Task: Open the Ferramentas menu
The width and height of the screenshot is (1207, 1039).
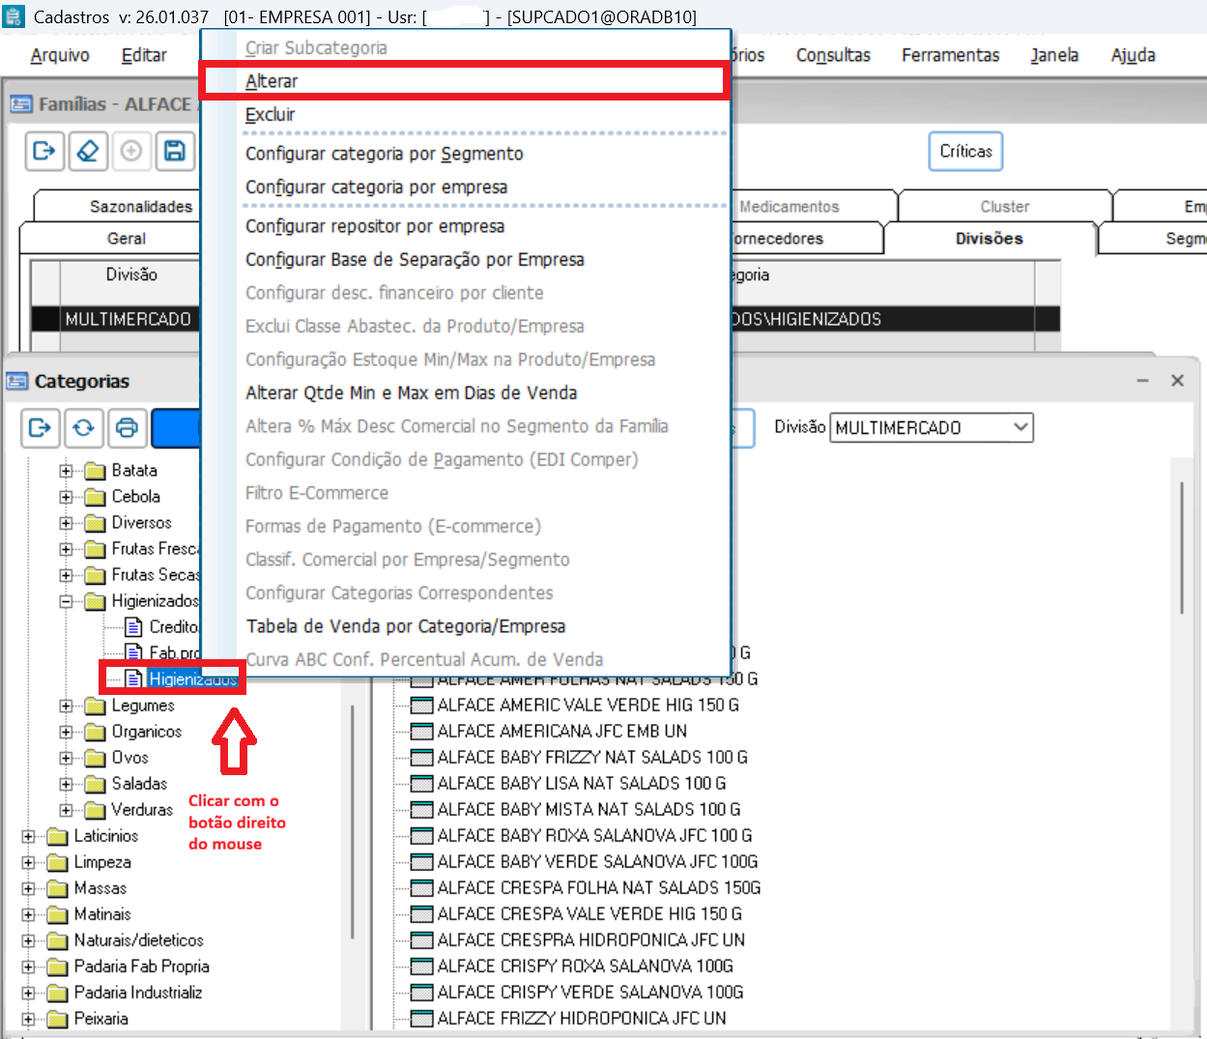Action: [x=951, y=55]
